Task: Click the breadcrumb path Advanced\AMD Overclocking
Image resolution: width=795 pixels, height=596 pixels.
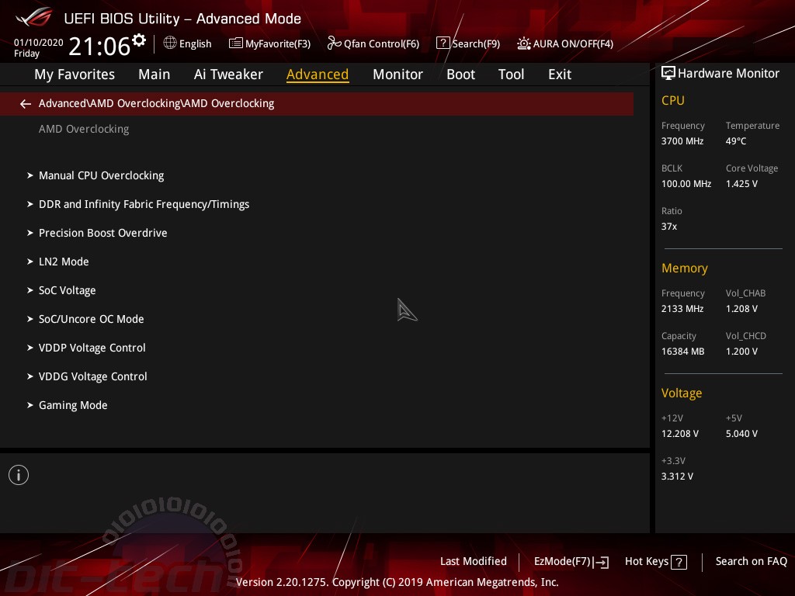Action: [157, 104]
